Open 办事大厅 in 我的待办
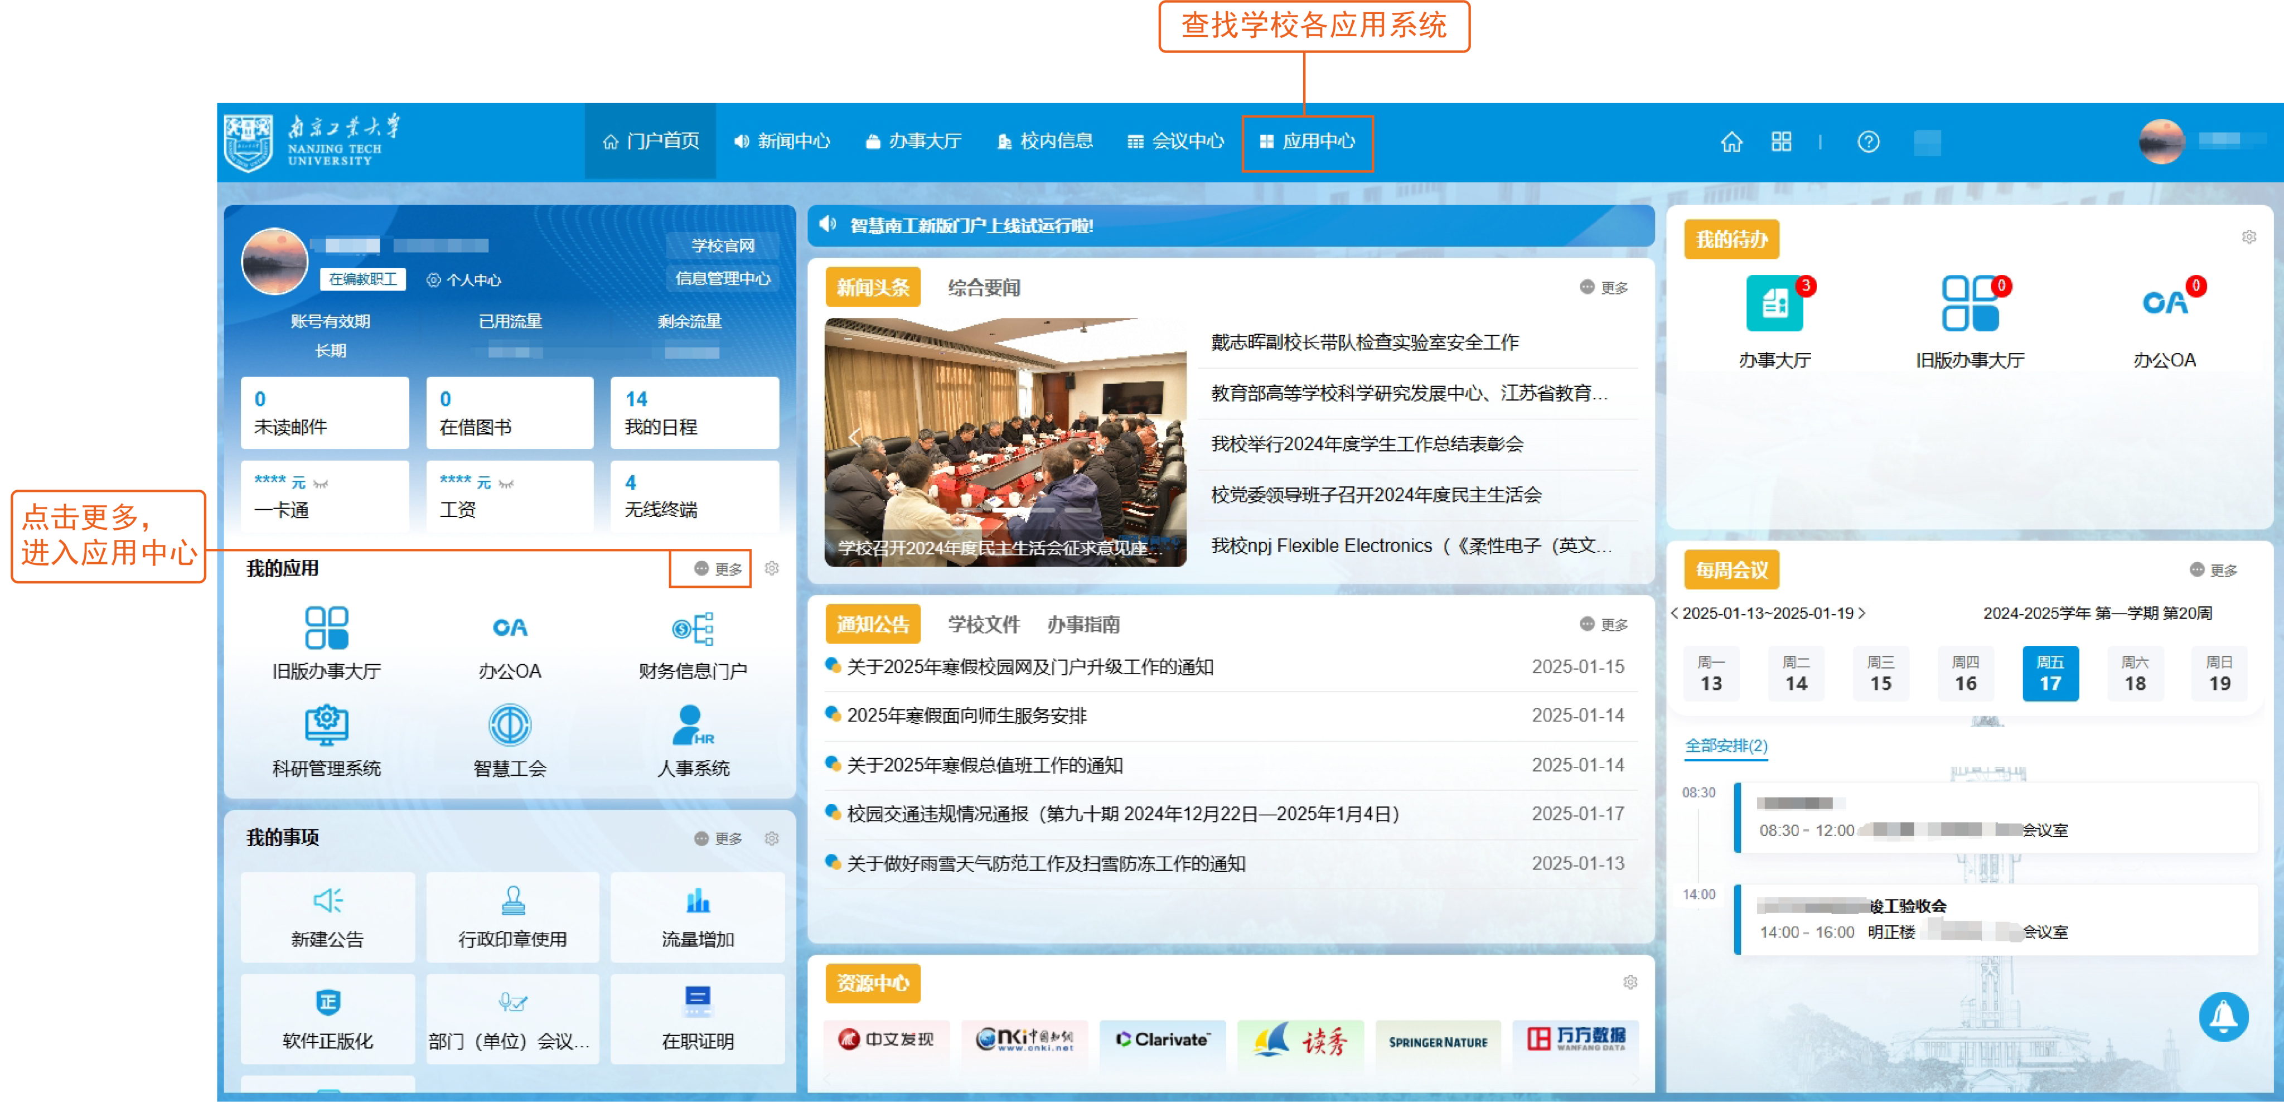This screenshot has width=2284, height=1102. [1774, 322]
